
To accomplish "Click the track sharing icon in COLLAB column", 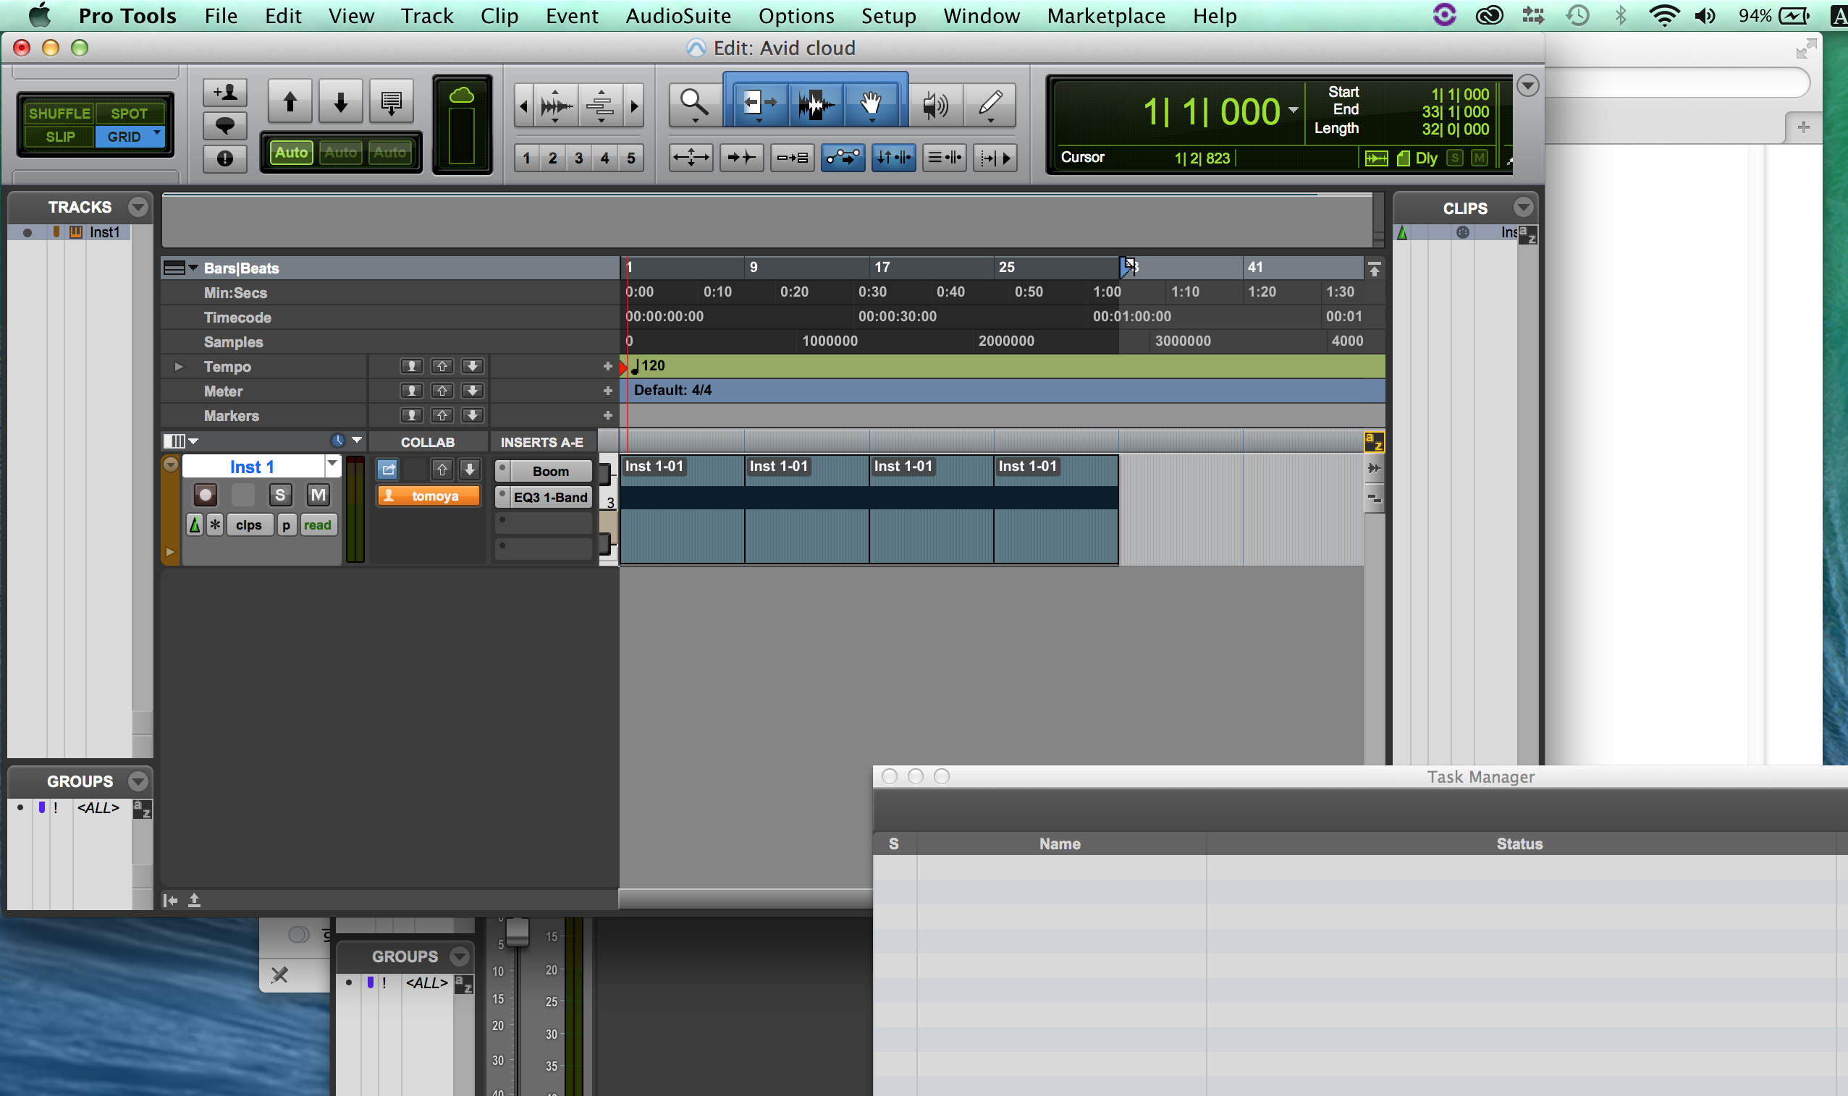I will (x=388, y=468).
